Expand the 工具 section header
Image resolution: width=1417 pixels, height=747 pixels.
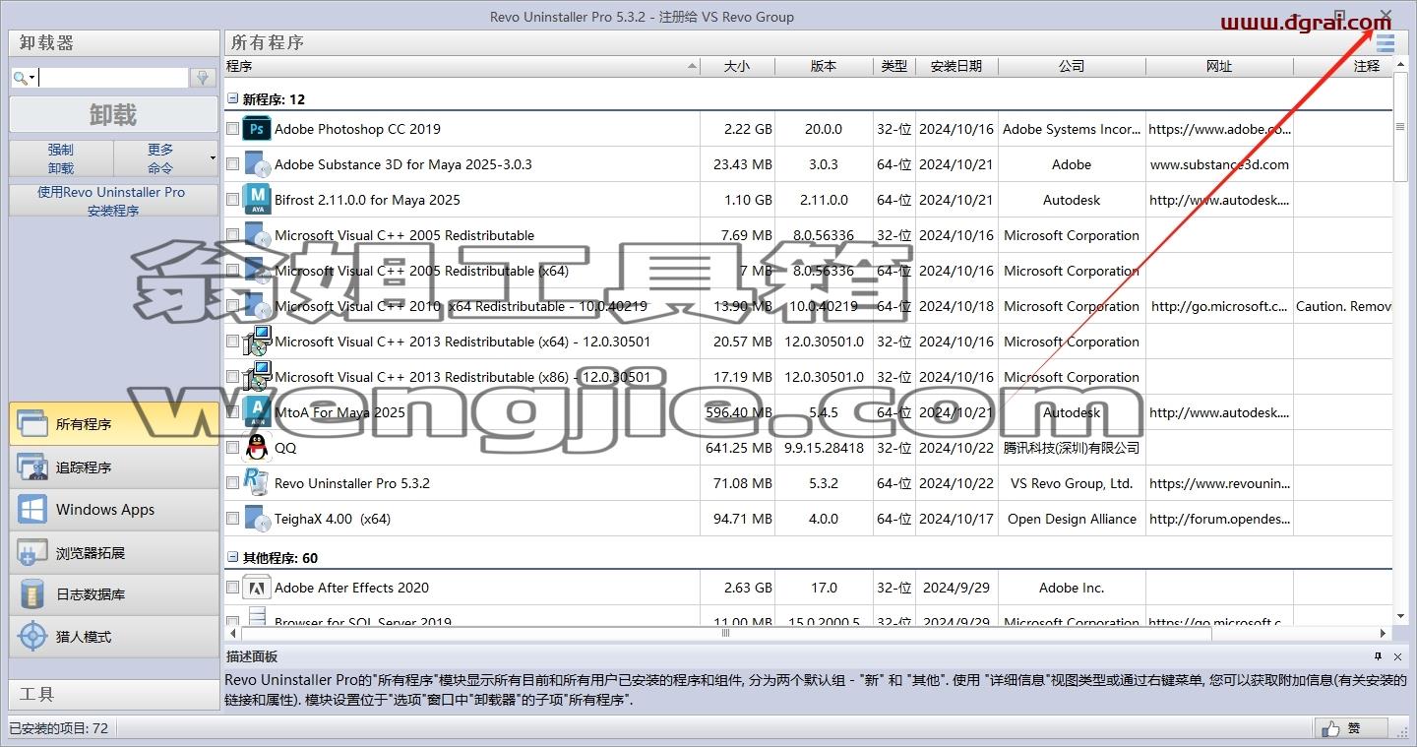[114, 694]
